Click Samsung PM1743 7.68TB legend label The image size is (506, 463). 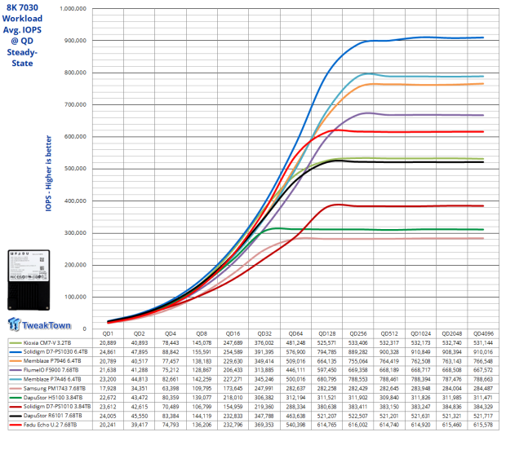54,389
